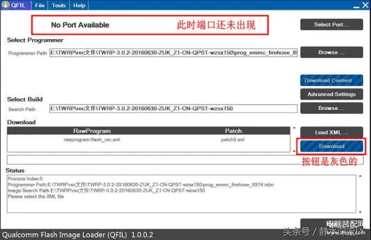Select the rawprogram-flash_rec.xml entry
The height and width of the screenshot is (240, 371).
[92, 139]
